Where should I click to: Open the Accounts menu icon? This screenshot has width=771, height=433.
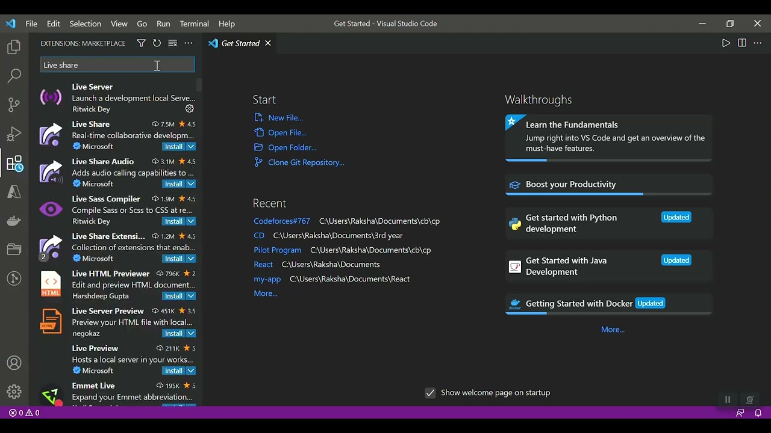coord(14,363)
